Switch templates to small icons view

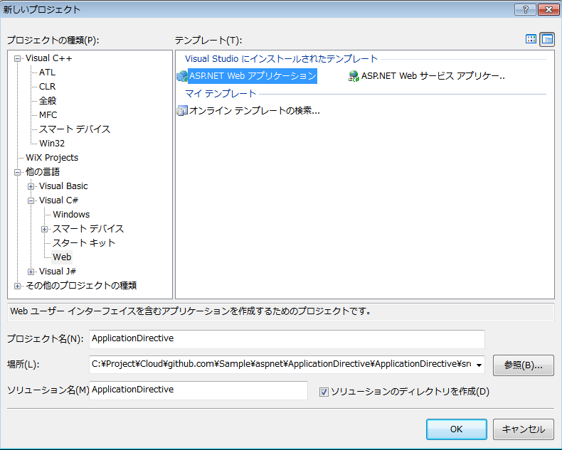547,39
